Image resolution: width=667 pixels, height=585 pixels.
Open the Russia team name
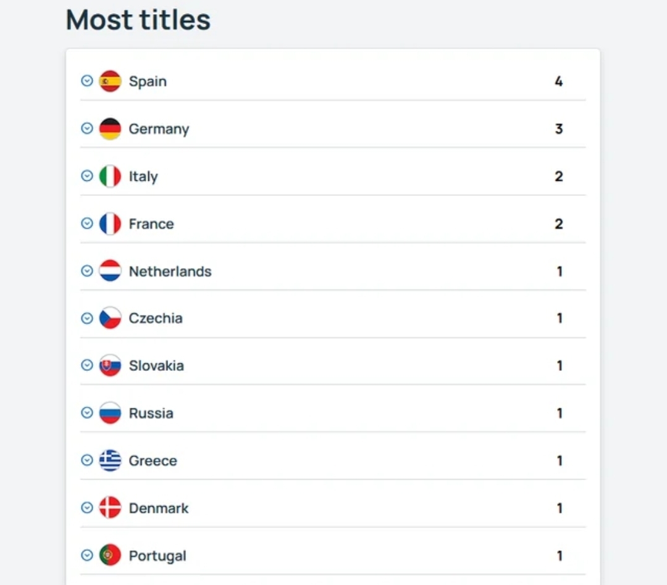click(x=151, y=413)
